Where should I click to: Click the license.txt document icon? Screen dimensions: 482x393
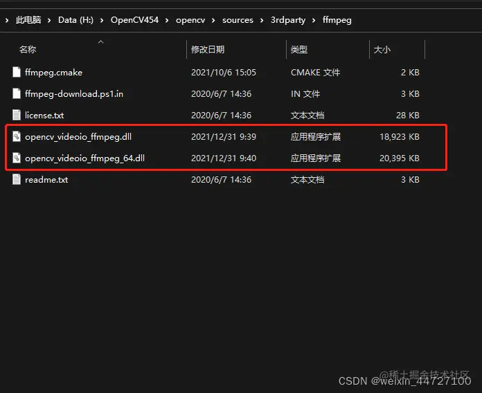[17, 115]
